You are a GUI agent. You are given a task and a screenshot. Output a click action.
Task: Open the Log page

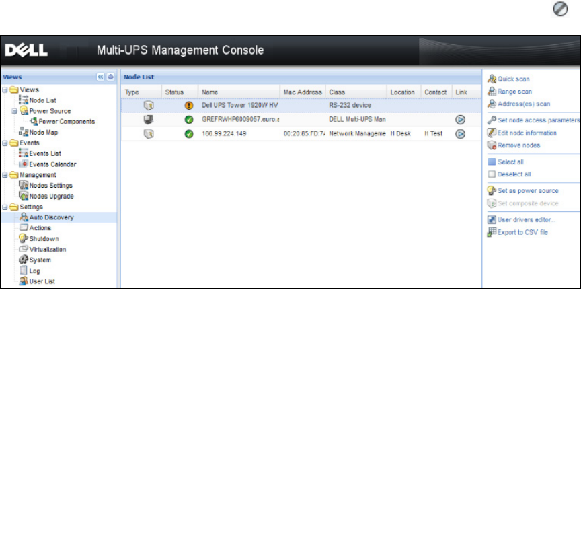34,271
